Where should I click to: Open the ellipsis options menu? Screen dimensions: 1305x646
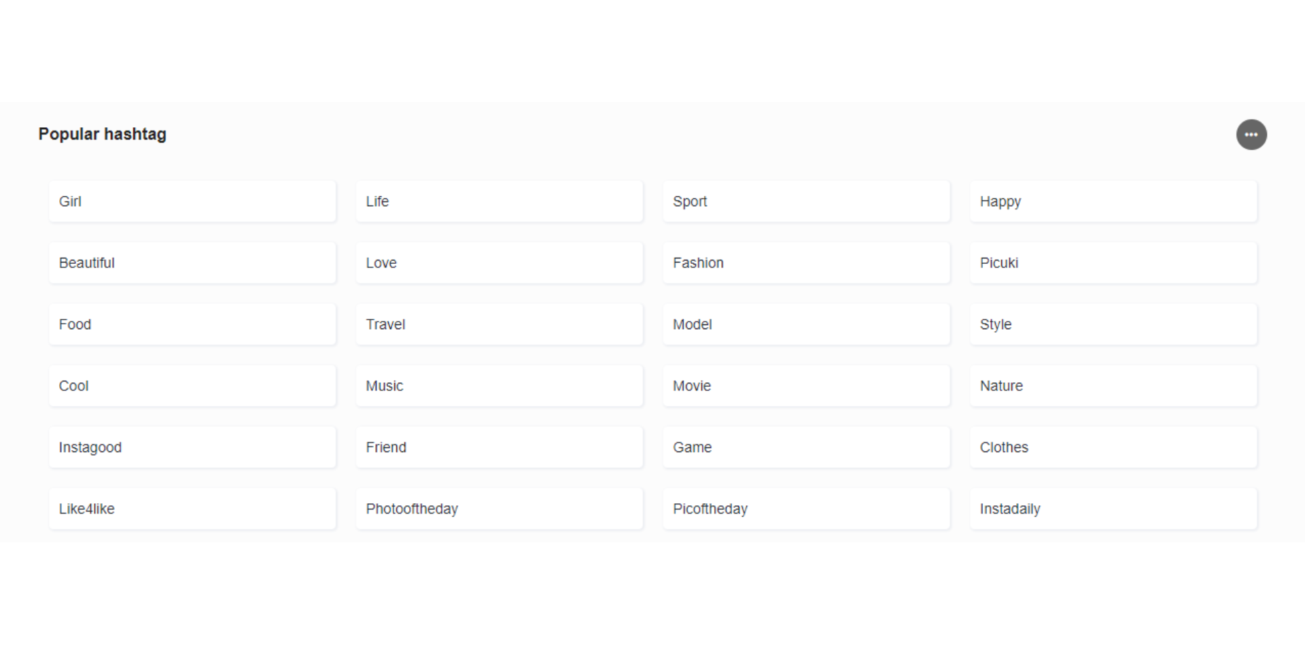(1251, 134)
